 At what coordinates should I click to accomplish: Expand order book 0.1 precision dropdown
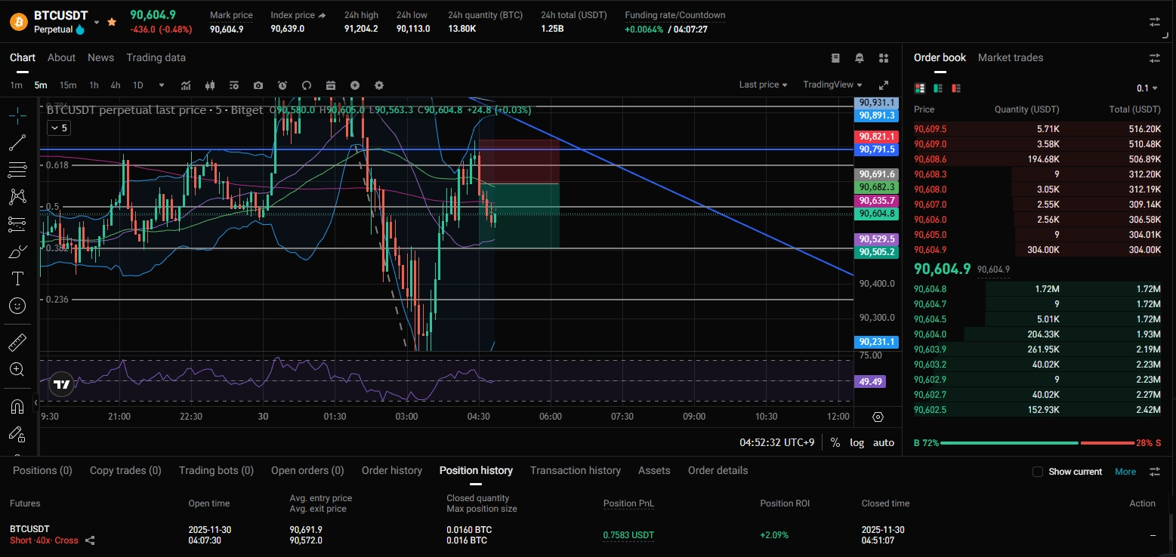pos(1148,88)
